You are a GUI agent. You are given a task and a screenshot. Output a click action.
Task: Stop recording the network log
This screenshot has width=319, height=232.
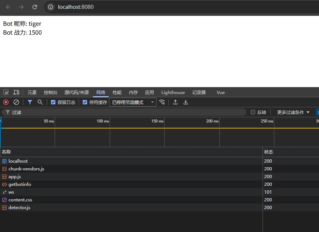click(x=6, y=102)
